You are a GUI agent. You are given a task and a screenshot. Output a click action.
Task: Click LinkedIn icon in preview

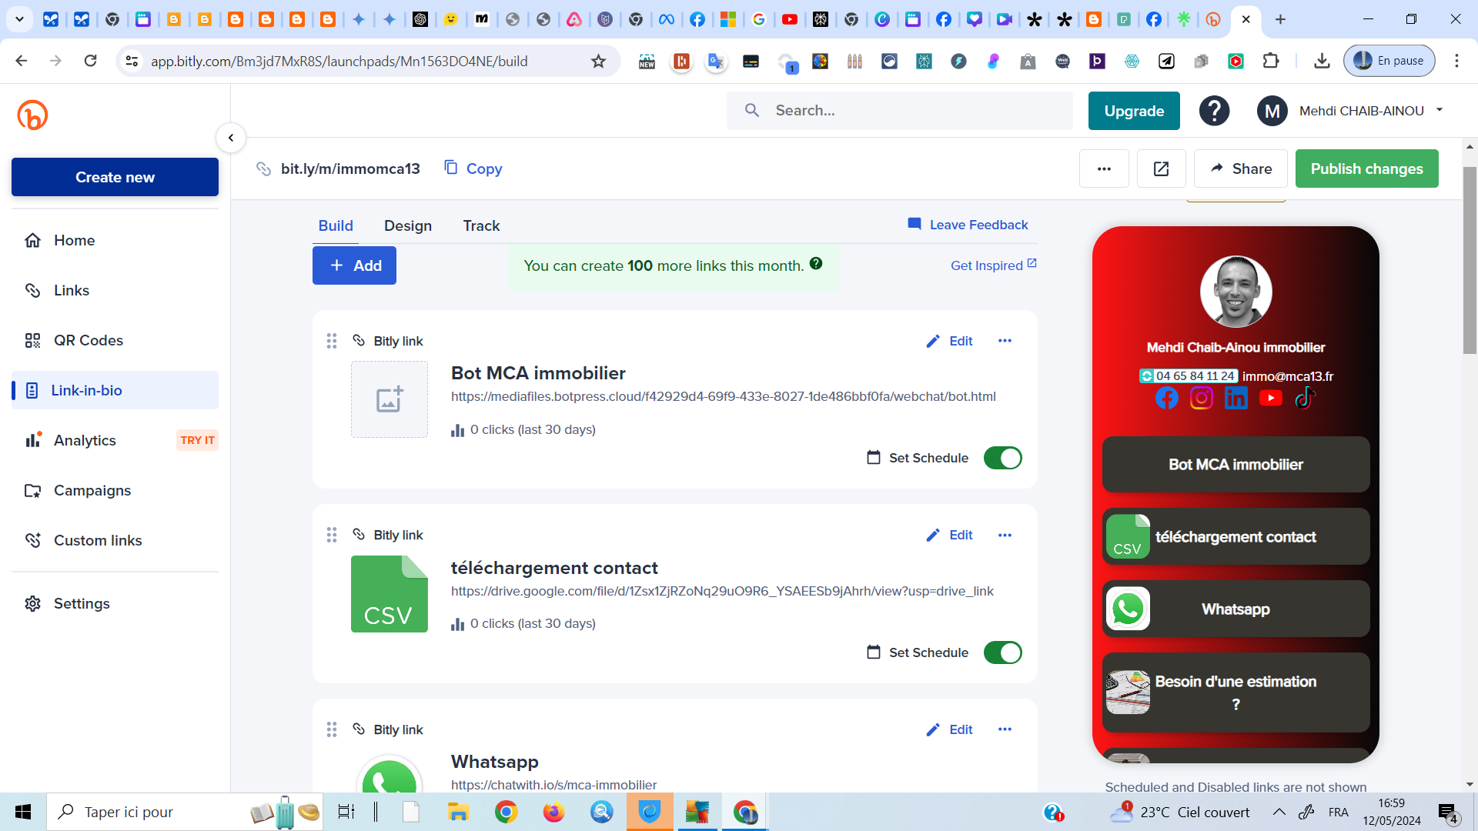click(x=1236, y=398)
